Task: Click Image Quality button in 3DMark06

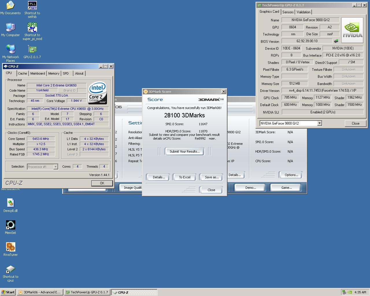Action: 131,188
